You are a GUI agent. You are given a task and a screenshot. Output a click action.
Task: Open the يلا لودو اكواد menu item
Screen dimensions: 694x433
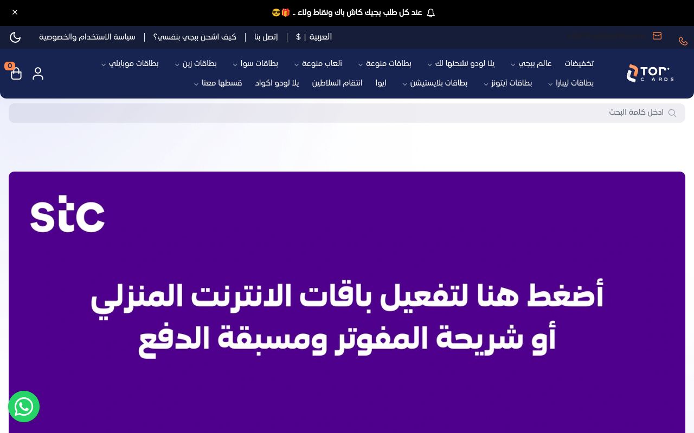pos(277,83)
